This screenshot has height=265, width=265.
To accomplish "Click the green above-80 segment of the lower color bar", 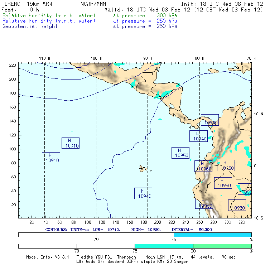I will coord(222,246).
